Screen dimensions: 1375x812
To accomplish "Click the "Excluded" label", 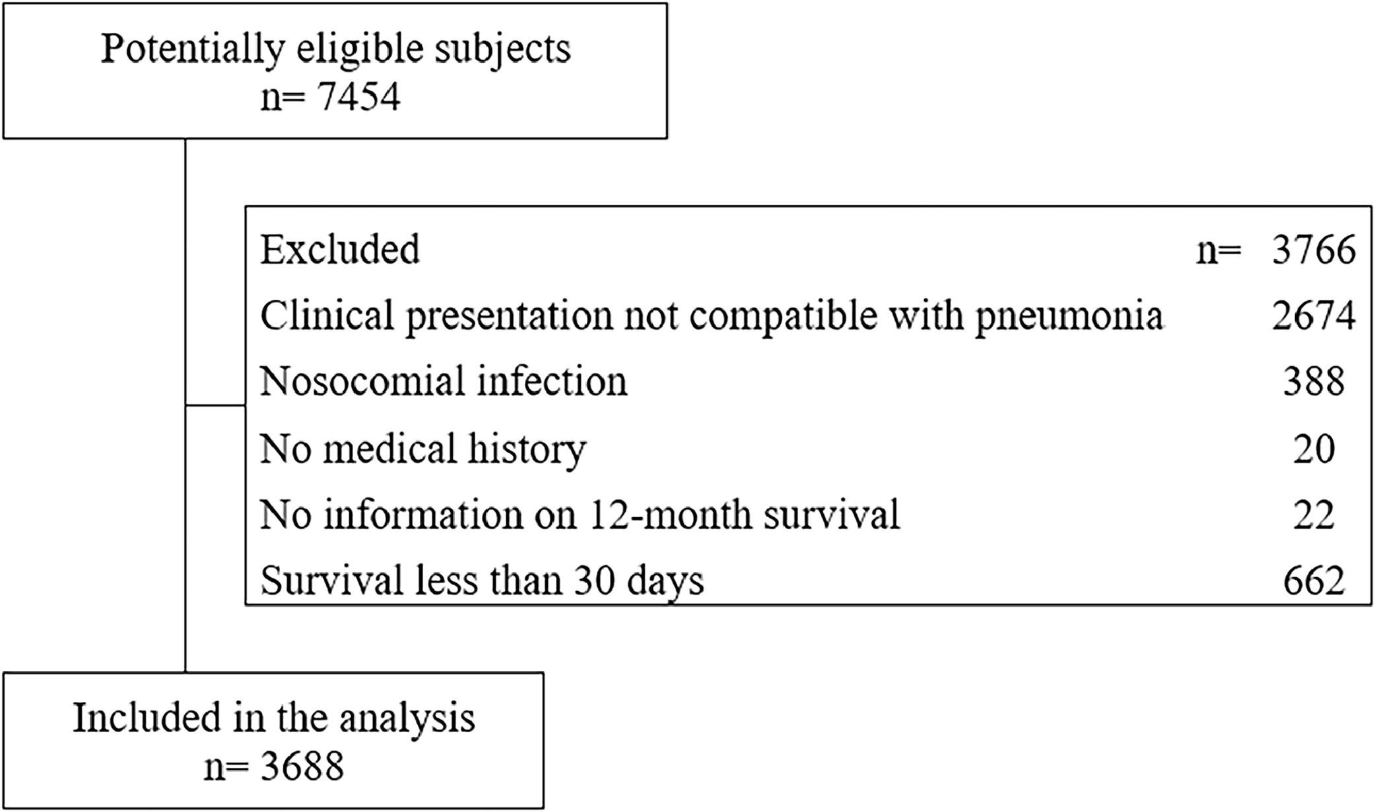I will tap(340, 250).
